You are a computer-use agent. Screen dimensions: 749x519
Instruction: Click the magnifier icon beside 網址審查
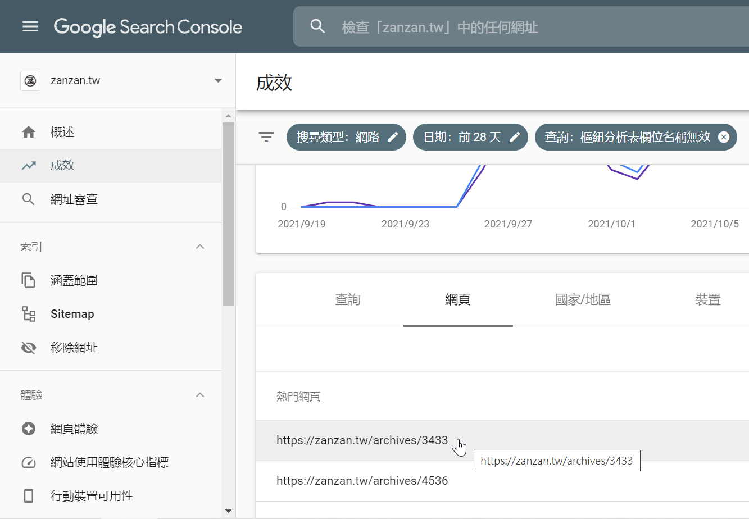click(x=29, y=199)
